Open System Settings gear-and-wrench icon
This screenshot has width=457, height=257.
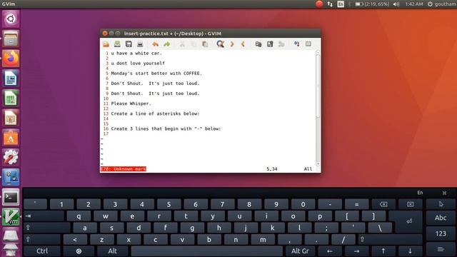coord(11,158)
